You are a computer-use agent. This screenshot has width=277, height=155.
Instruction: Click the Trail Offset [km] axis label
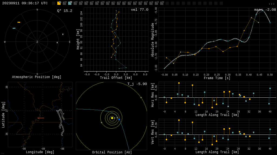(x=116, y=78)
